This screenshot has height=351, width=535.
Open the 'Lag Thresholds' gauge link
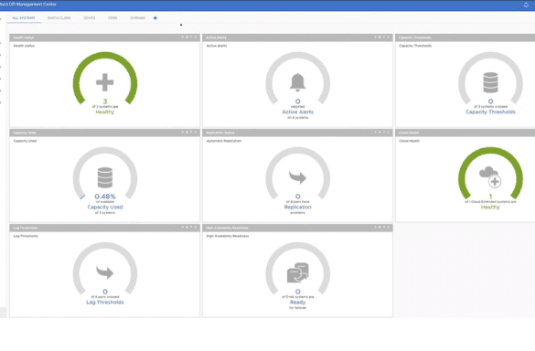(105, 303)
